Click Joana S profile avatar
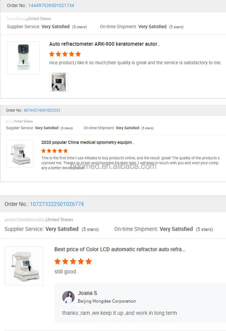Screen dimensions: 226x331 click(x=68, y=297)
